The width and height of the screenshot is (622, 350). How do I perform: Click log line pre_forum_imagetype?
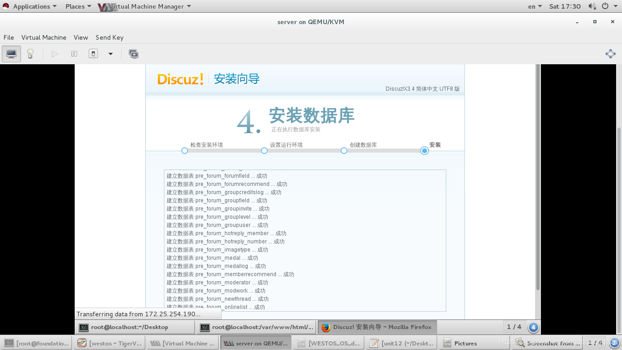click(x=217, y=250)
